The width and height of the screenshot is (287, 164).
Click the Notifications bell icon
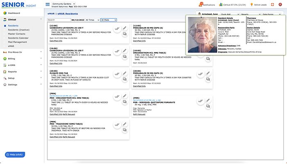(201, 4)
